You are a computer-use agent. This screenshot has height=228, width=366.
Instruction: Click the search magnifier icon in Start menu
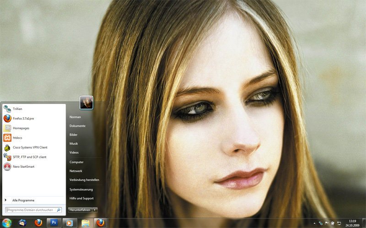click(59, 210)
